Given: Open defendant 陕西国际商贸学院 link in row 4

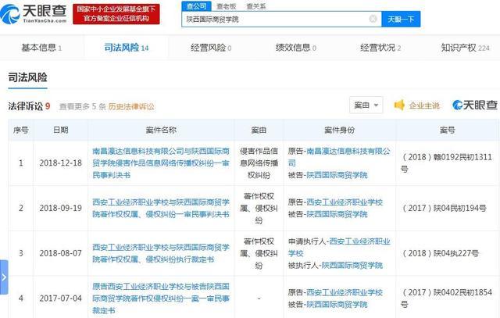Looking at the screenshot, I should pyautogui.click(x=337, y=305).
